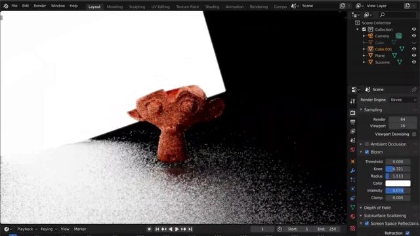Uncheck the Refraction checkbox
Viewport: 420px width, 236px height.
click(x=408, y=233)
